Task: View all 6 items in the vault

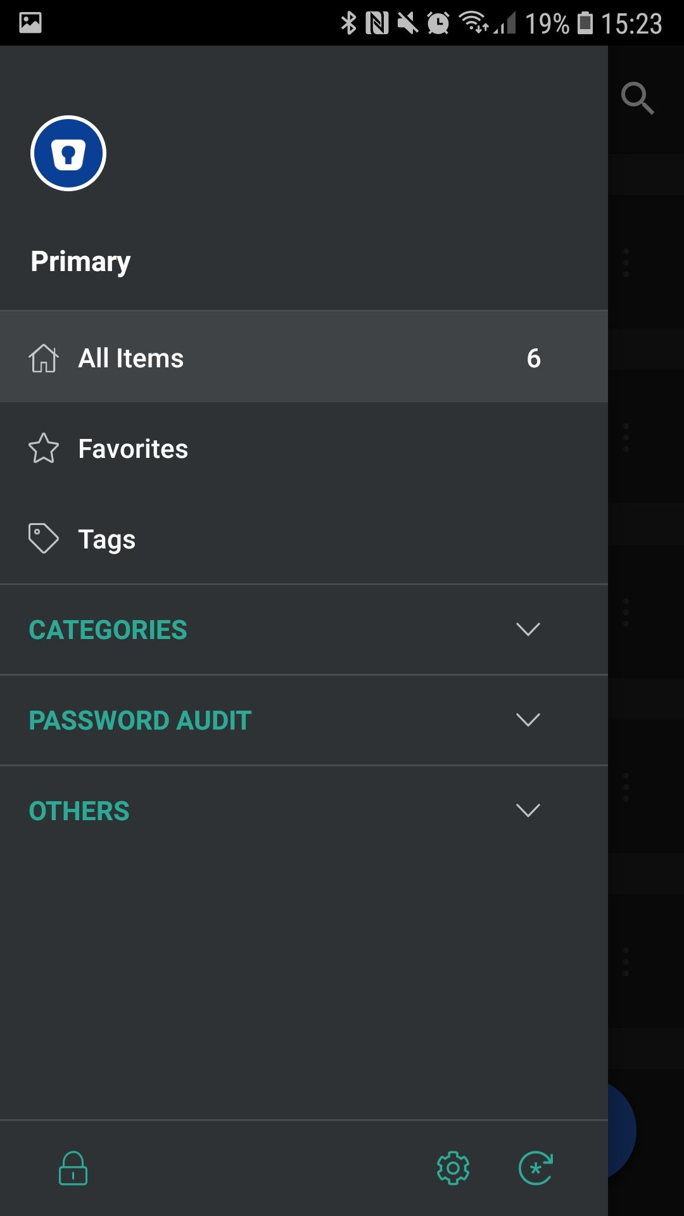Action: (533, 358)
